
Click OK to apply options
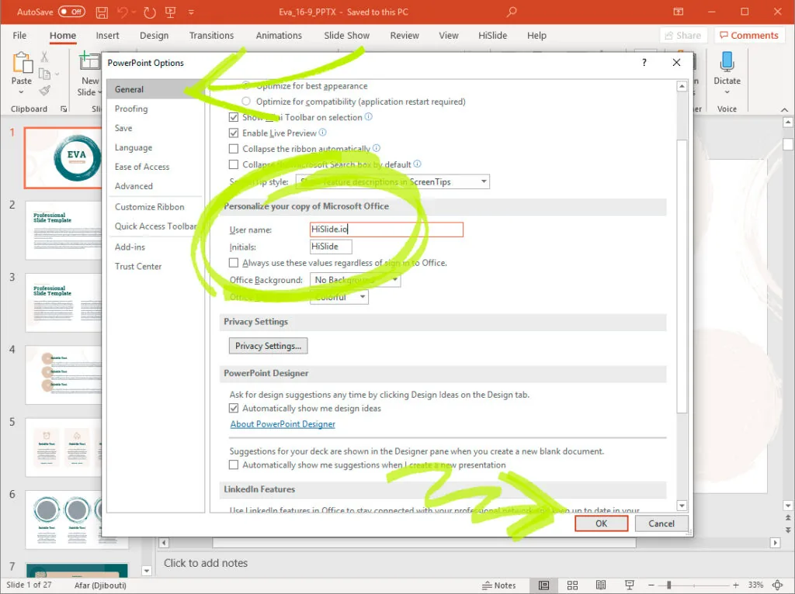pyautogui.click(x=602, y=523)
